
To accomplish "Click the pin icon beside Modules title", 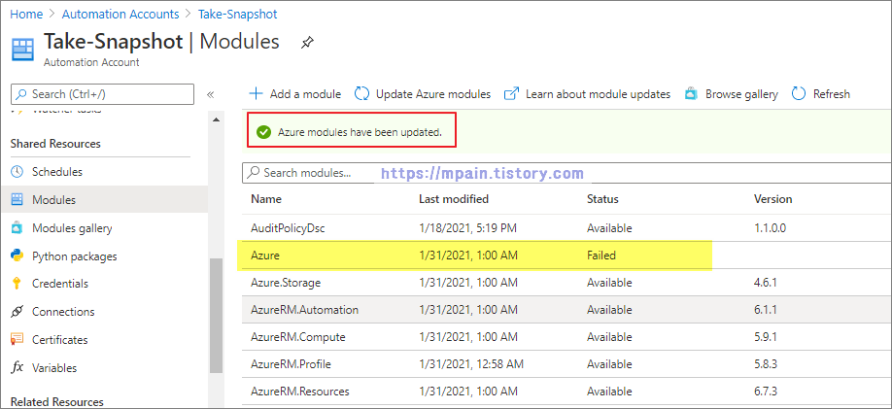I will tap(307, 43).
